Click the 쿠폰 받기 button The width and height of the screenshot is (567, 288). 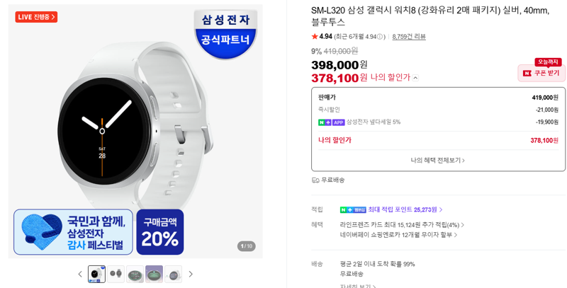(541, 73)
